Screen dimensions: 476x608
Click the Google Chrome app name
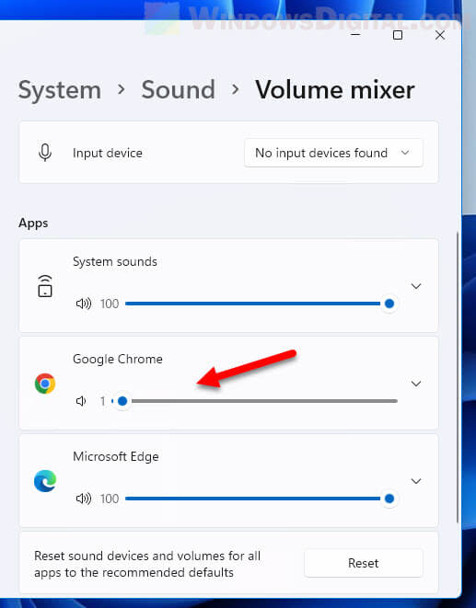118,360
